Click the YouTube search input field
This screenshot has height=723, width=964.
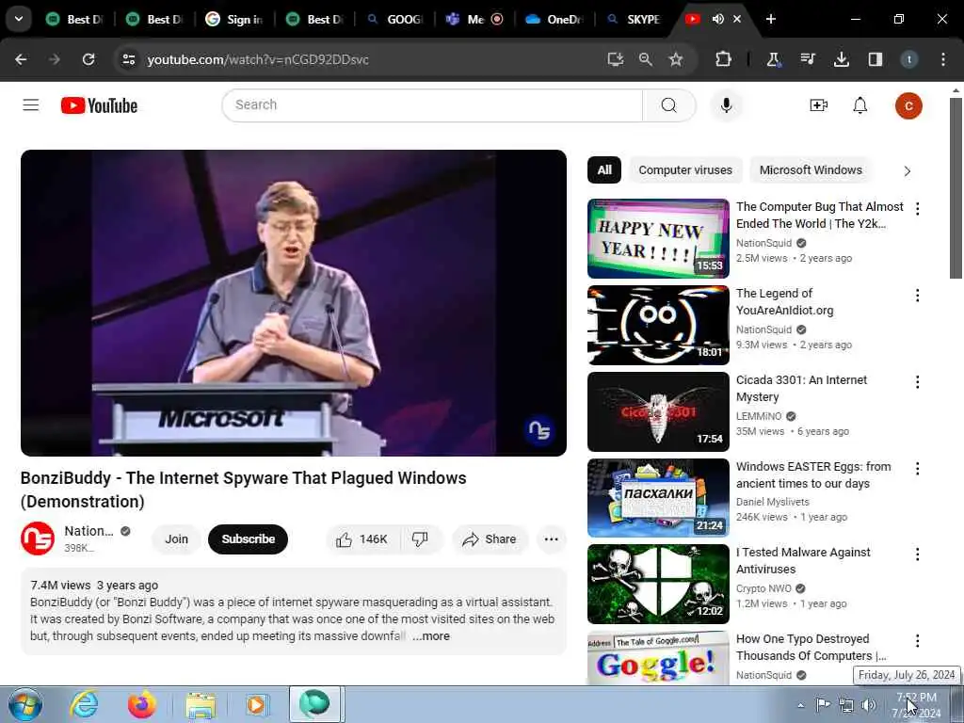click(432, 105)
